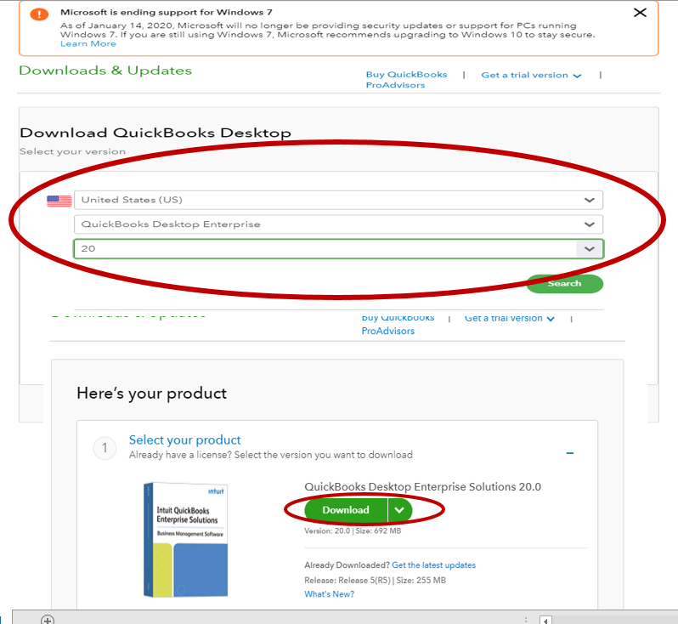Click the Downloads & Updates heading

(x=105, y=71)
